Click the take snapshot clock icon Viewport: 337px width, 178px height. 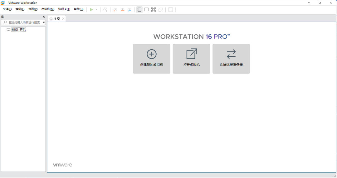(115, 9)
